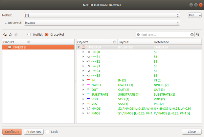Click the magenta NWELL net icon
204x137 pixels.
click(x=88, y=85)
